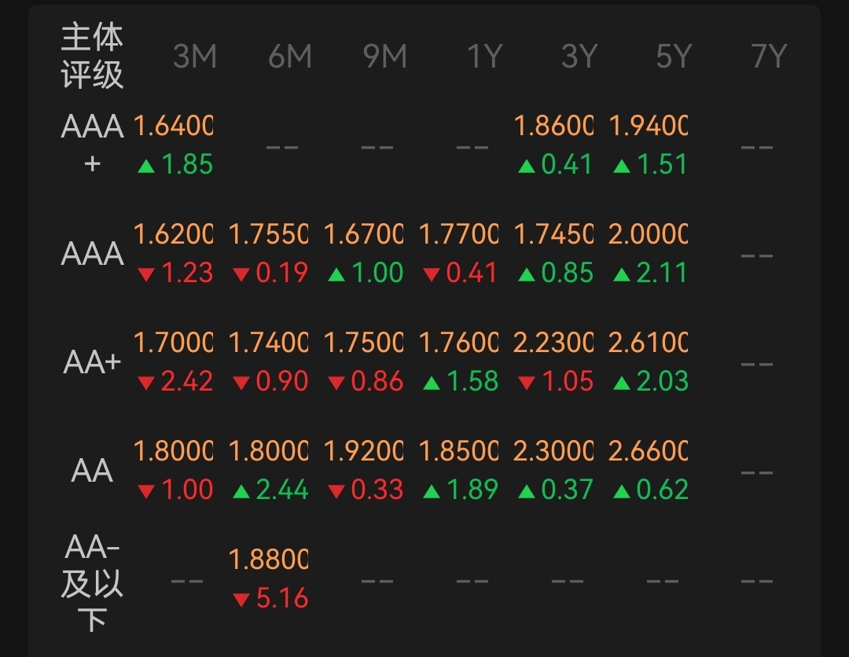The width and height of the screenshot is (849, 657).
Task: Select the 6M column header
Action: 290,57
